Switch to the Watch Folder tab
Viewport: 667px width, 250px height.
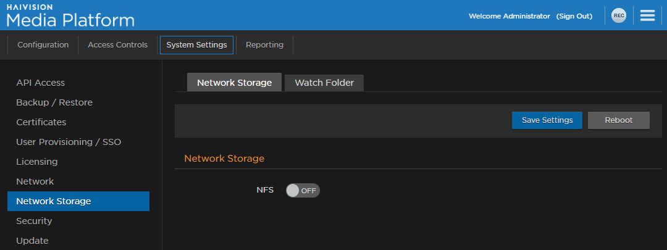pos(324,83)
